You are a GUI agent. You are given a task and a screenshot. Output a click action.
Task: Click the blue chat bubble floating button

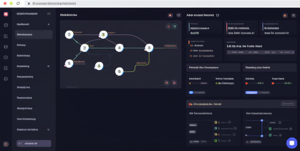coord(292,143)
